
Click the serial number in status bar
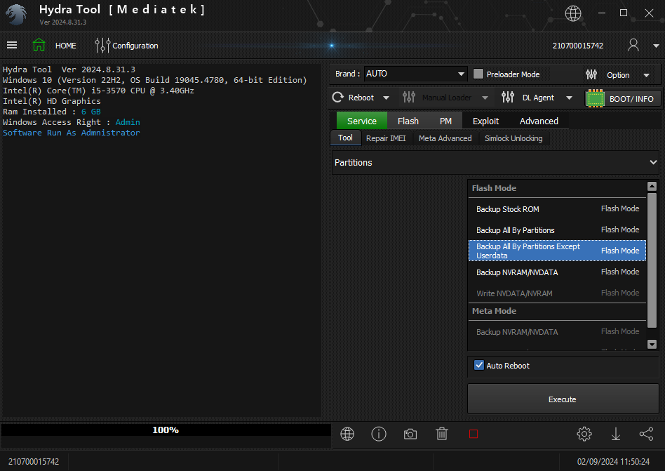[x=34, y=461]
